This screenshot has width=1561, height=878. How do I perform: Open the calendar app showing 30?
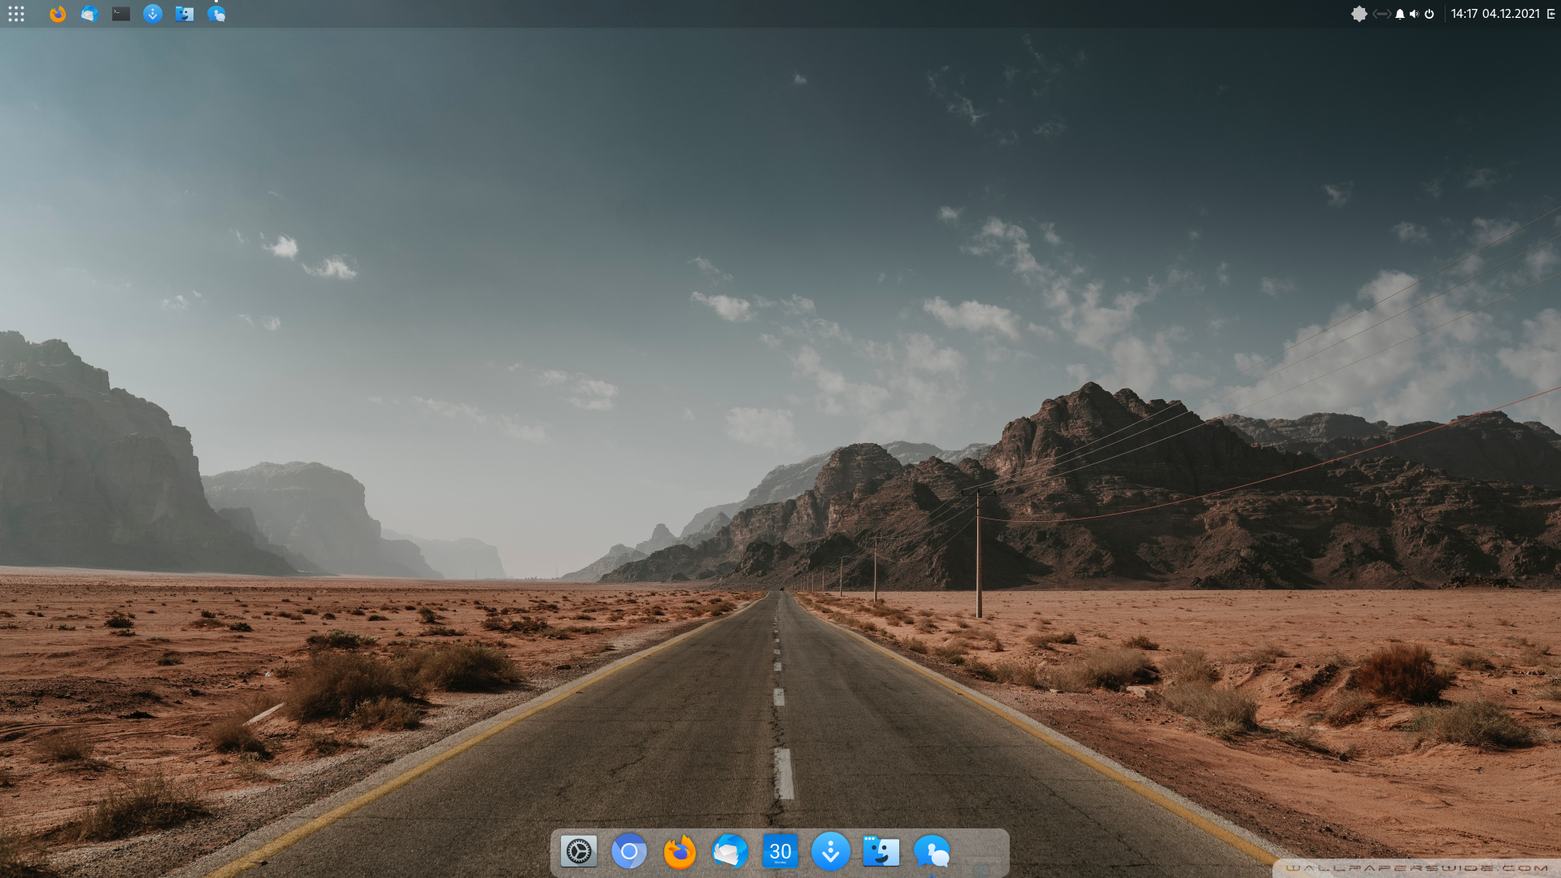780,851
